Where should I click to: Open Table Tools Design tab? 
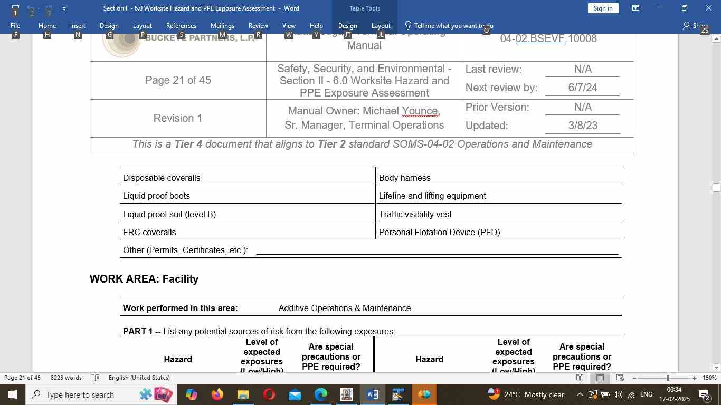tap(347, 25)
